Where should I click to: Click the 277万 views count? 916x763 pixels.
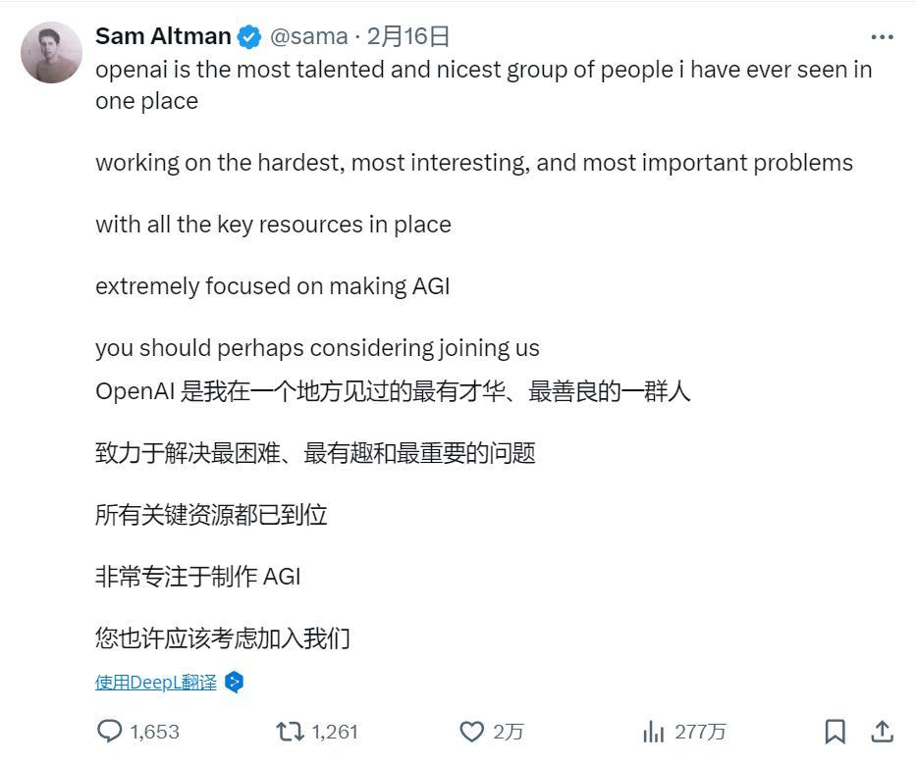point(700,732)
